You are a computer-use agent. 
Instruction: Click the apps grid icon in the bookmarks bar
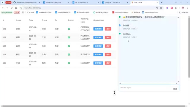tap(23, 12)
